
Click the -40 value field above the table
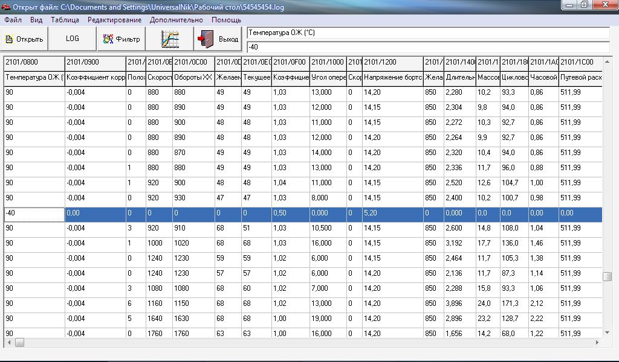pyautogui.click(x=429, y=47)
